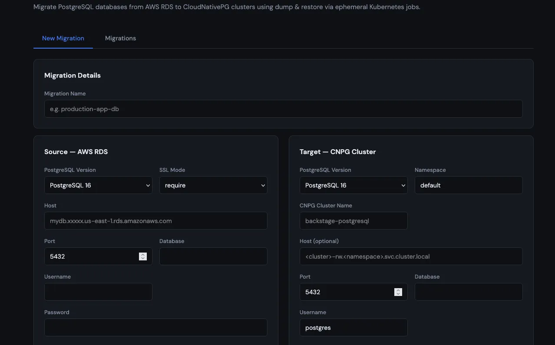Click the Host (optional) label

pyautogui.click(x=319, y=241)
